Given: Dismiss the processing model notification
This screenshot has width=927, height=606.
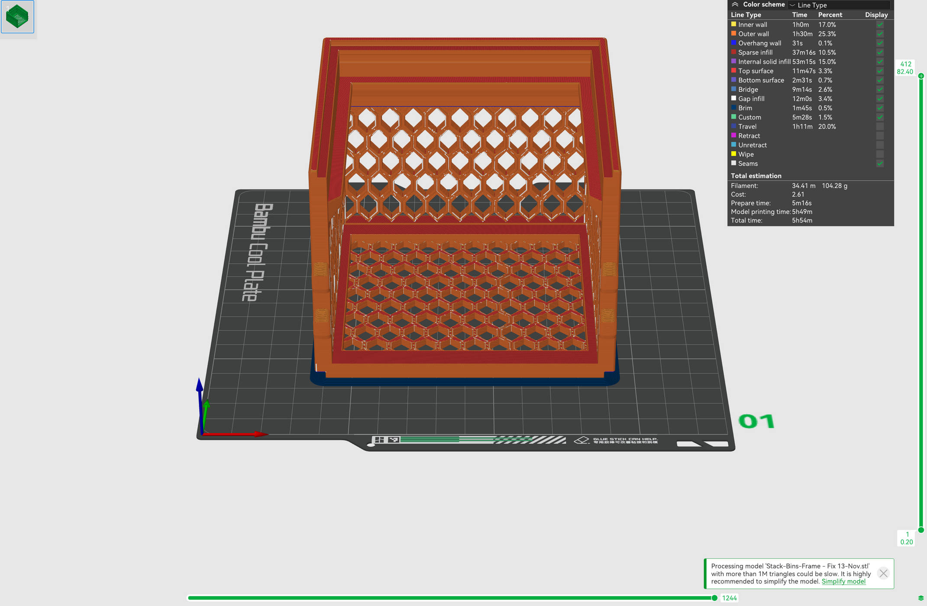Looking at the screenshot, I should pyautogui.click(x=883, y=574).
